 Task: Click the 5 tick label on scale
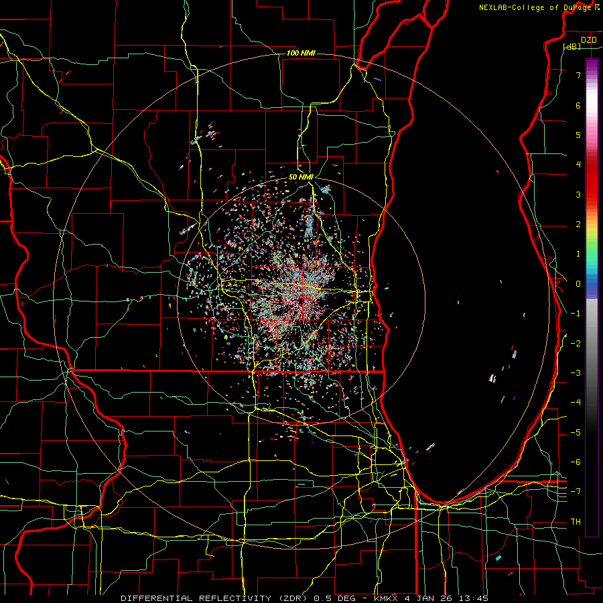[578, 135]
